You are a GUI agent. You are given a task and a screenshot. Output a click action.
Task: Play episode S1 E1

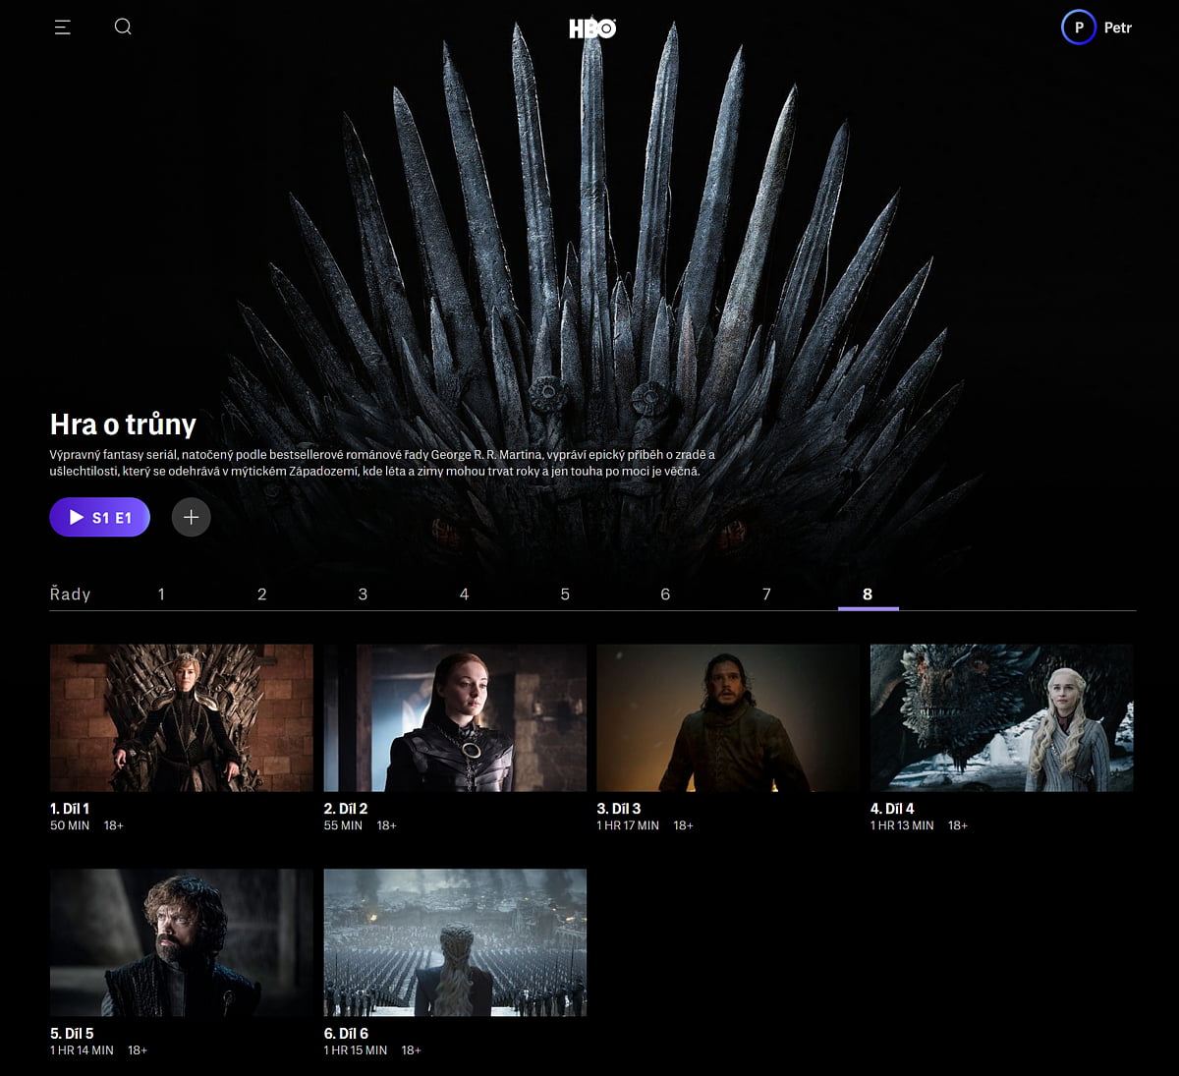pyautogui.click(x=99, y=517)
